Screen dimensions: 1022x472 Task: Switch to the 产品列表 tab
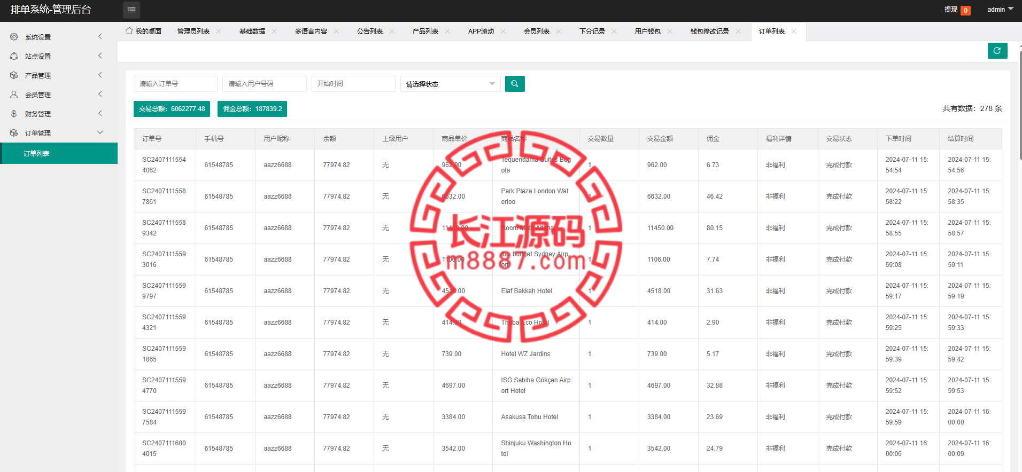pyautogui.click(x=425, y=32)
